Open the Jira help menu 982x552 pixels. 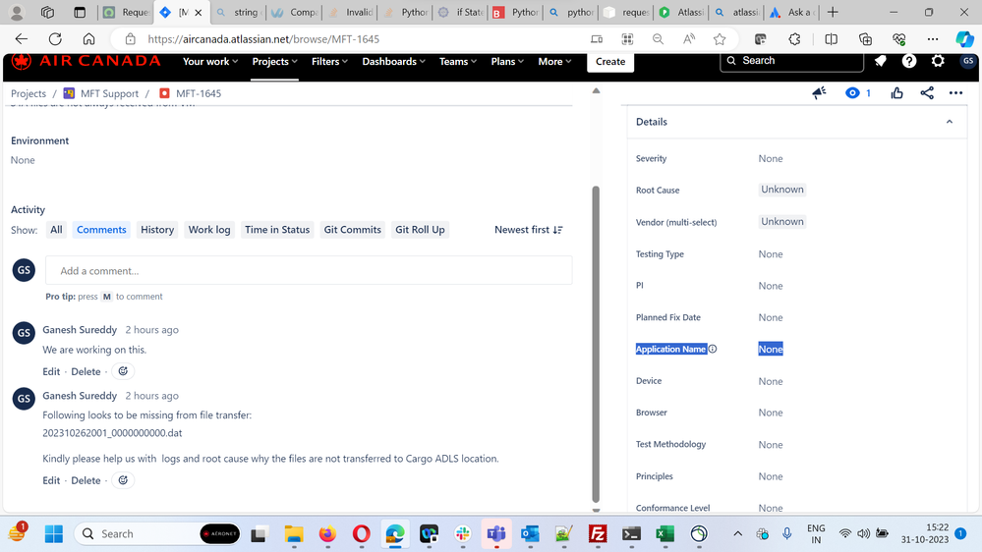(x=908, y=61)
